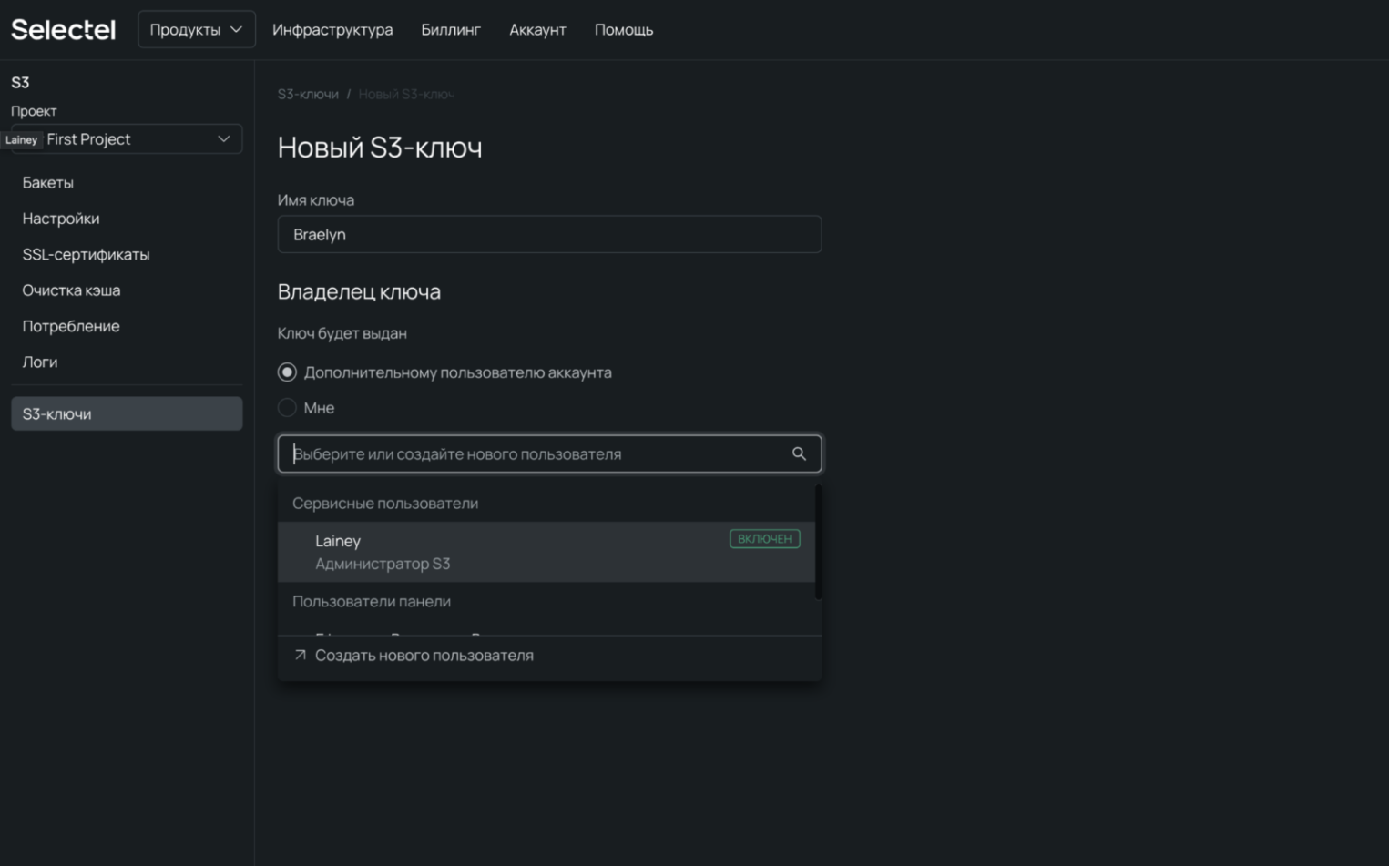The image size is (1389, 866).
Task: Click the S3-ключи breadcrumb link
Action: click(x=308, y=94)
